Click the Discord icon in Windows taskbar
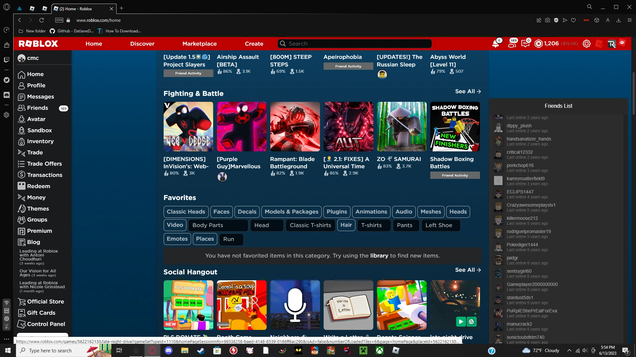Viewport: 636px width, 357px height. point(169,350)
